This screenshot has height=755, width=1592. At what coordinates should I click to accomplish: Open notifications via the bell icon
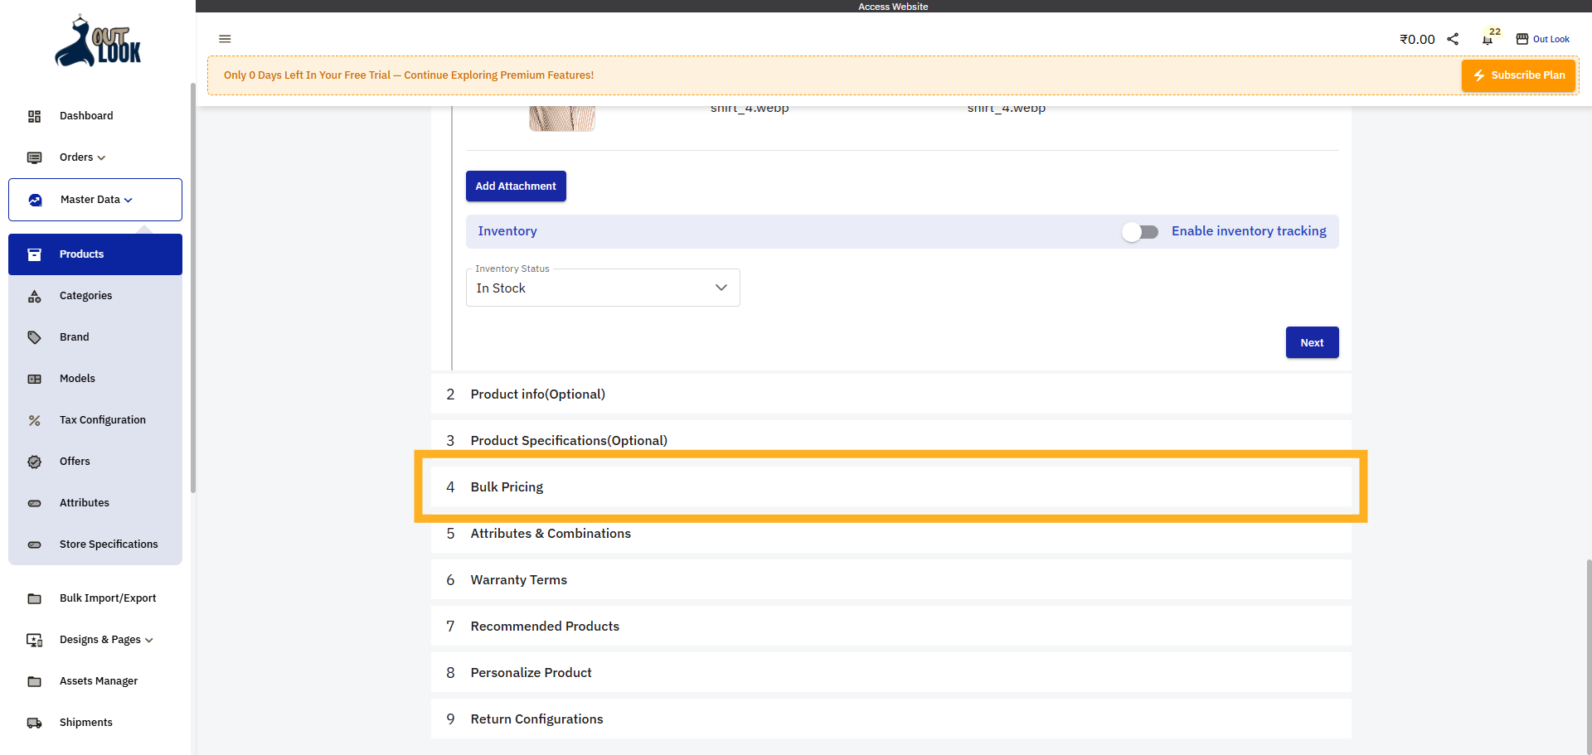1488,39
